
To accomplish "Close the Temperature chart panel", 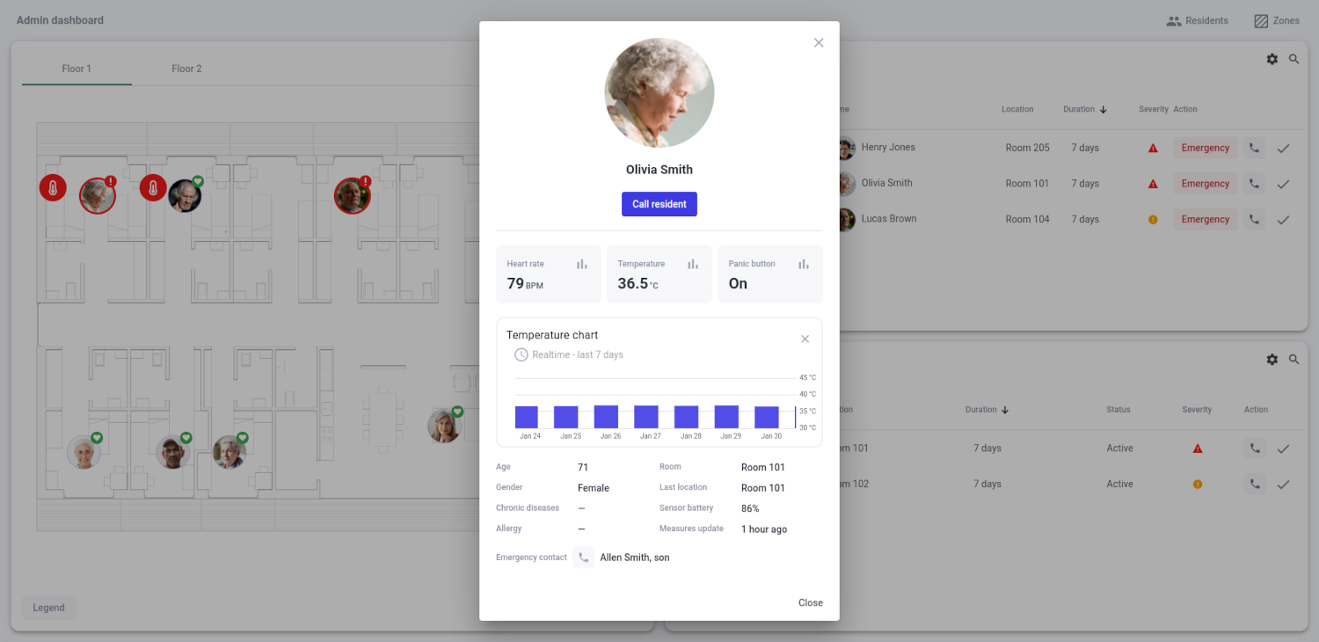I will (805, 339).
